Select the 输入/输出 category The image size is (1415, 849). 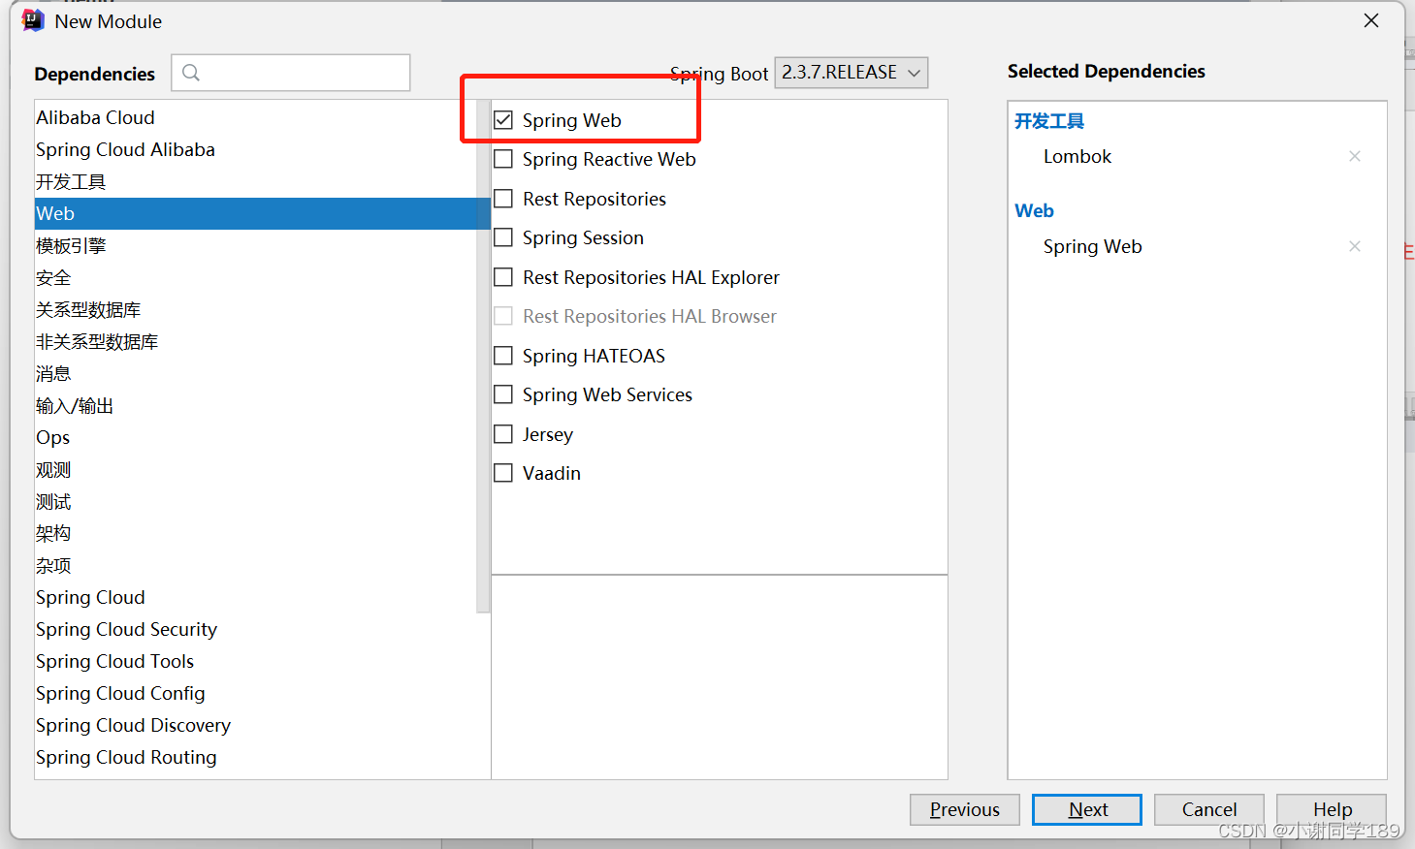tap(256, 405)
